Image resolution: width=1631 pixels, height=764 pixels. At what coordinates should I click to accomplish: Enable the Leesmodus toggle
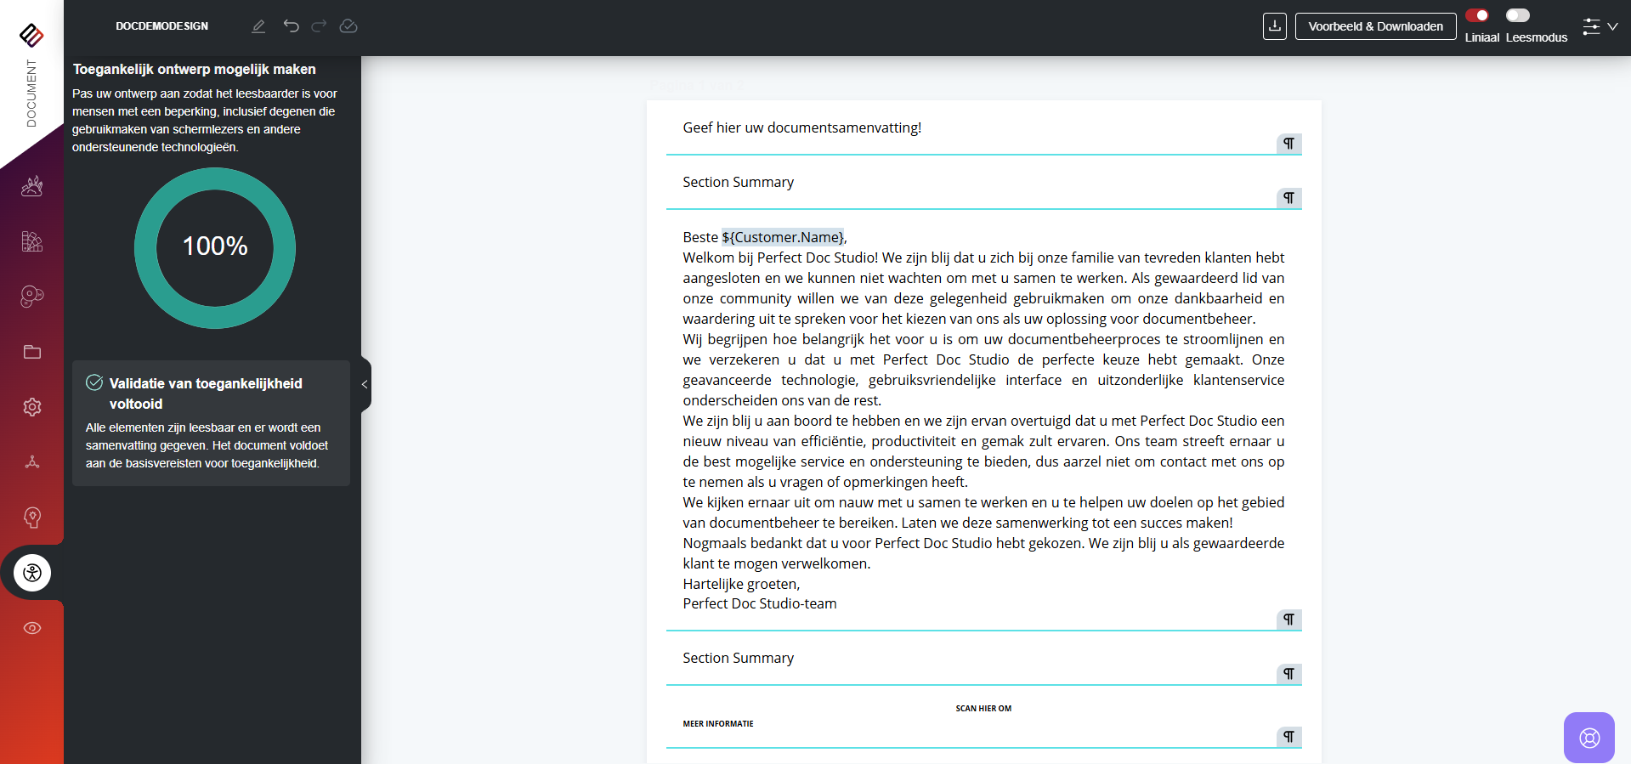pos(1517,15)
